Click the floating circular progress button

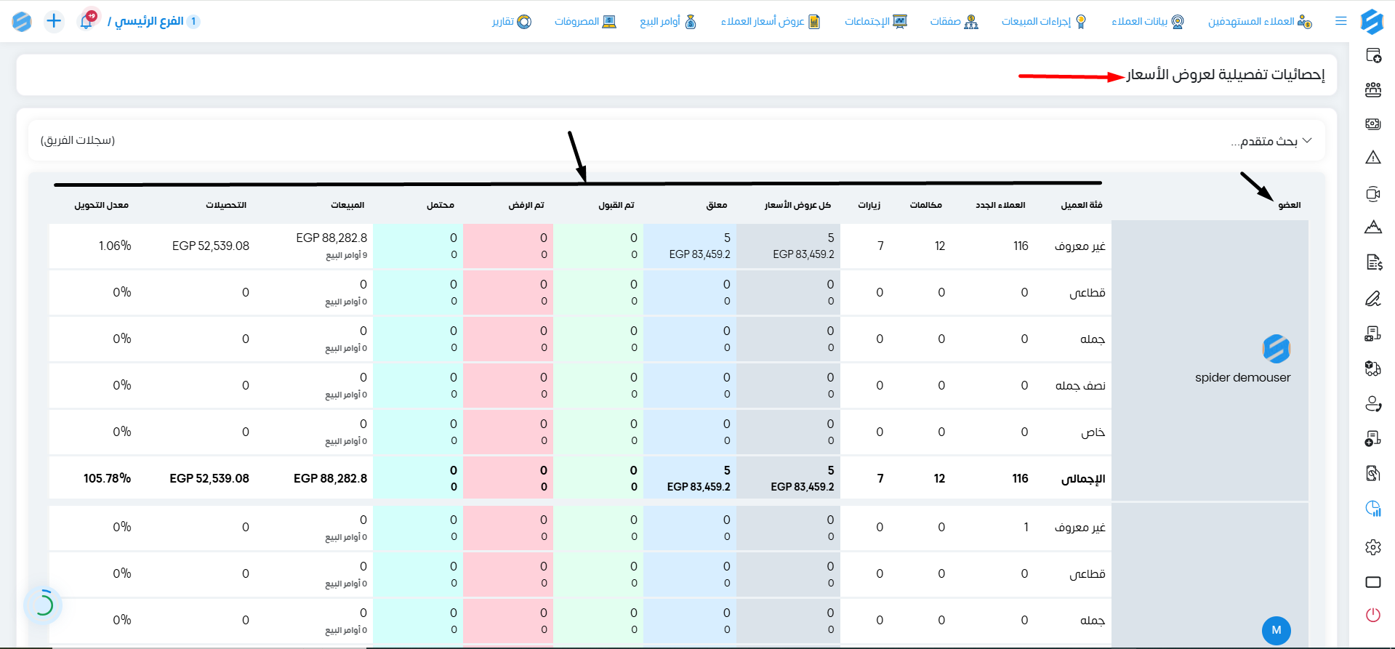(x=43, y=605)
